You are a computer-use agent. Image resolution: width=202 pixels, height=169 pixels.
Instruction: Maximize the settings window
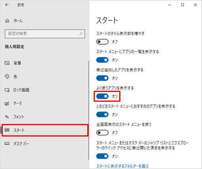[182, 5]
